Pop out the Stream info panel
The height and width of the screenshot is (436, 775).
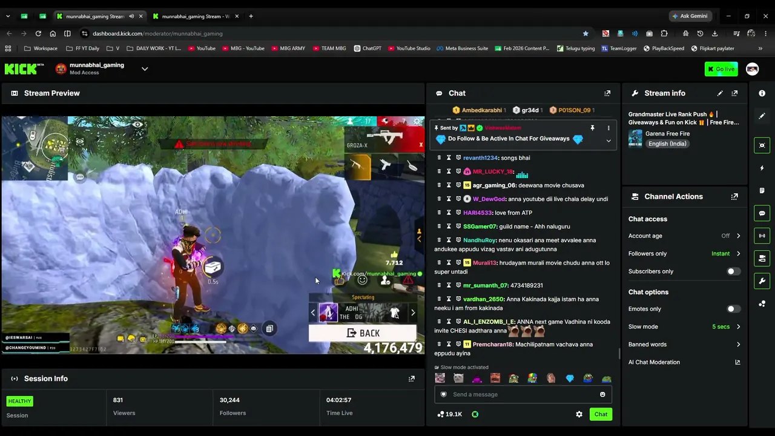click(734, 93)
